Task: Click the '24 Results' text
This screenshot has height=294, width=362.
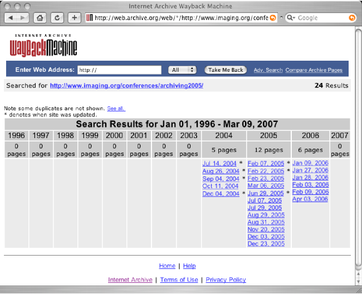Action: coord(331,86)
